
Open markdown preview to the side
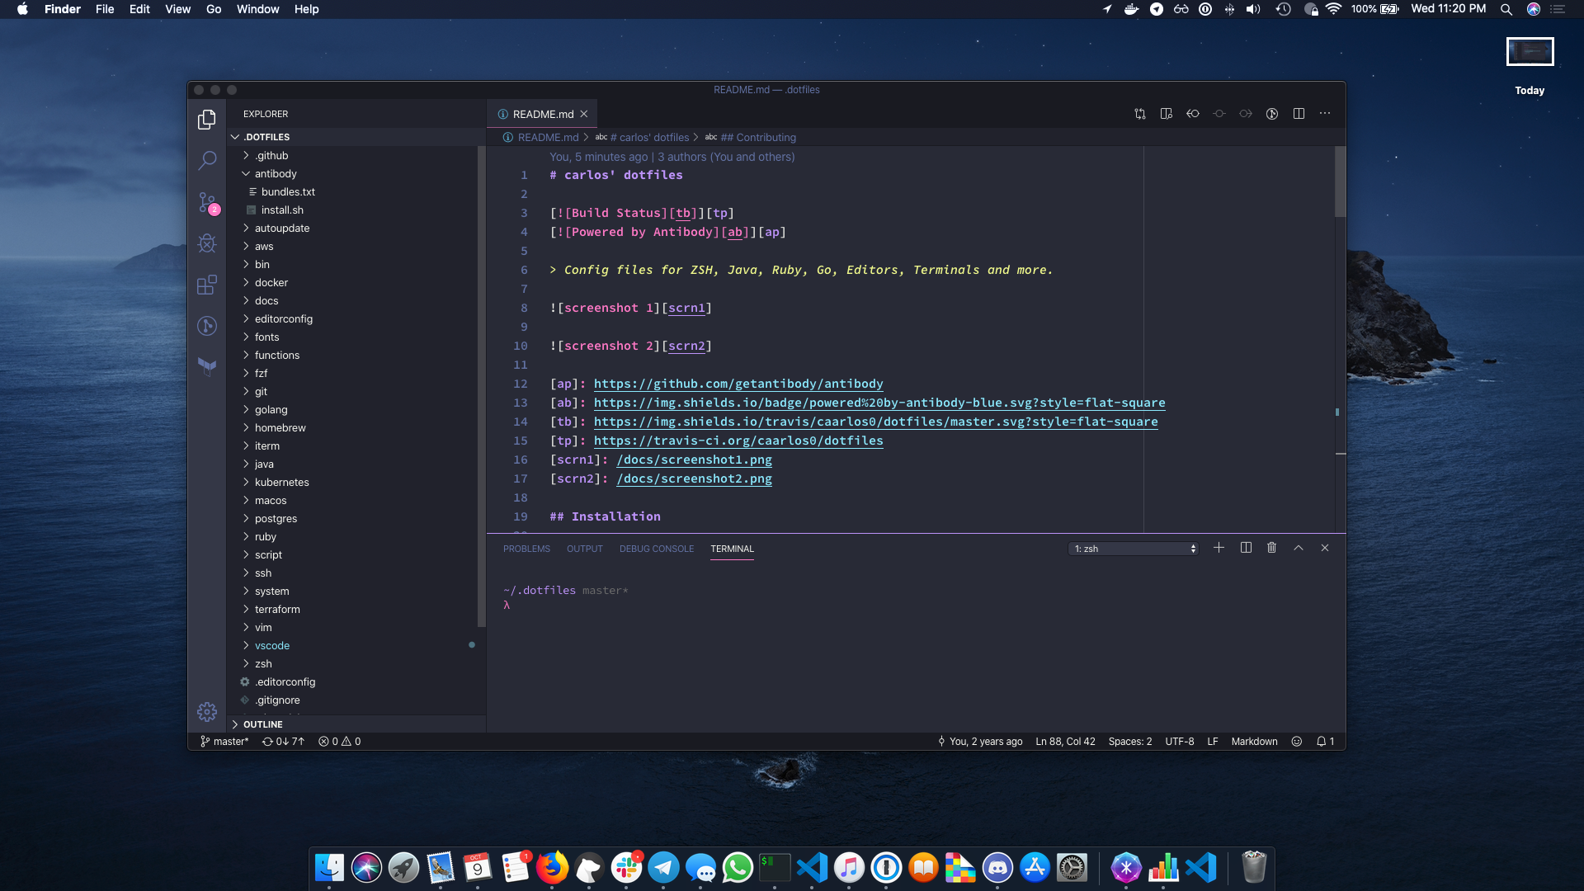point(1167,114)
